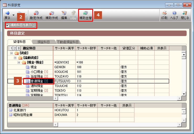194x134 pixels.
Task: Uncheck 補助科目を表示 checkbox
Action: (x=8, y=25)
